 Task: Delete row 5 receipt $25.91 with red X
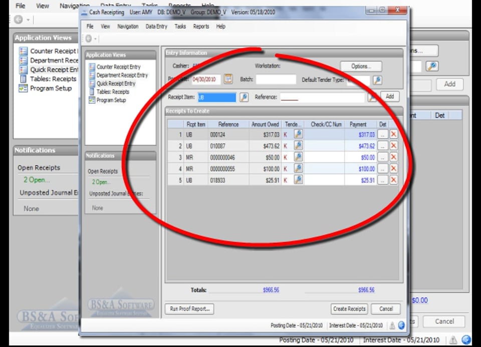[394, 180]
